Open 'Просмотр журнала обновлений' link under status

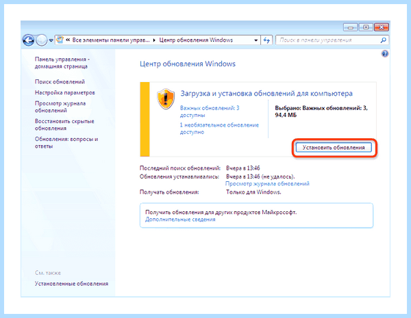pyautogui.click(x=267, y=183)
